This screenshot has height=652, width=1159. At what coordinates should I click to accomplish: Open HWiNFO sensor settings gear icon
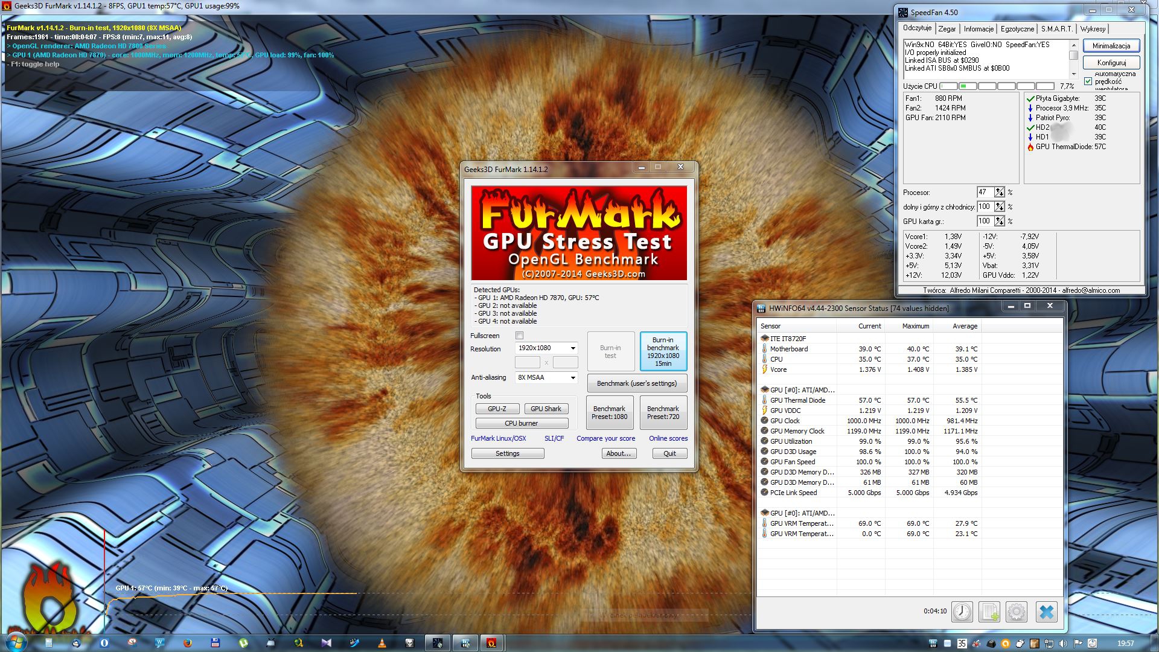(1016, 612)
